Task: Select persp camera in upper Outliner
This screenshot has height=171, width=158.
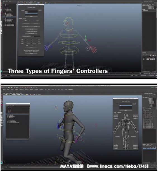Action: [x=8, y=5]
